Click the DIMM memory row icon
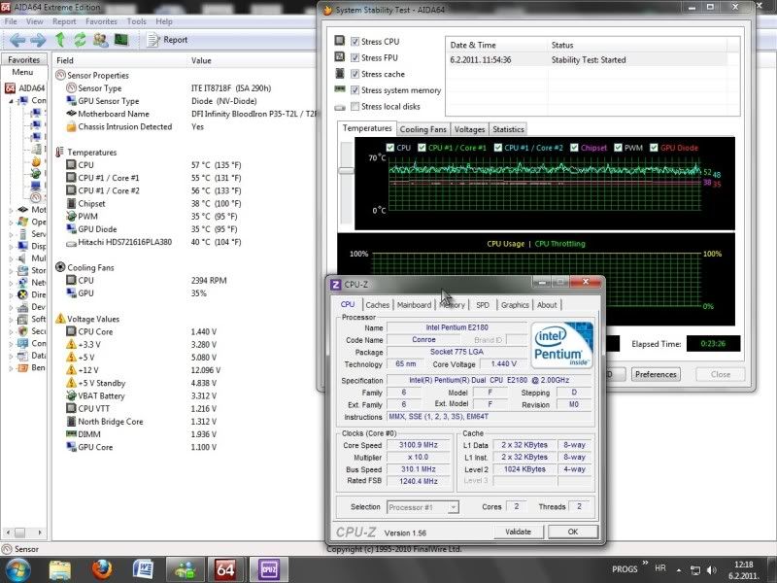777x583 pixels. coord(71,433)
